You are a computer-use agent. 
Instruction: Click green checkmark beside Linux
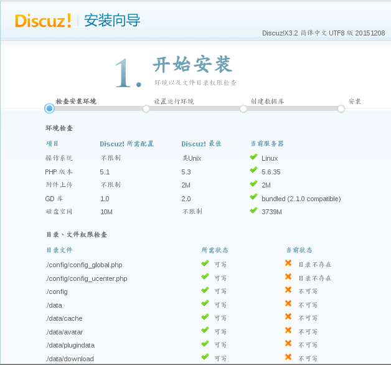(253, 157)
